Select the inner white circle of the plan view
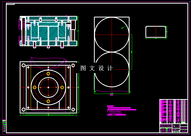Screen dimensions: 191x136 click(x=48, y=88)
